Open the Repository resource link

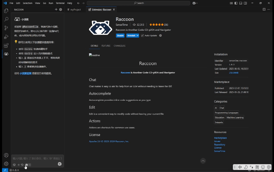click(x=220, y=145)
